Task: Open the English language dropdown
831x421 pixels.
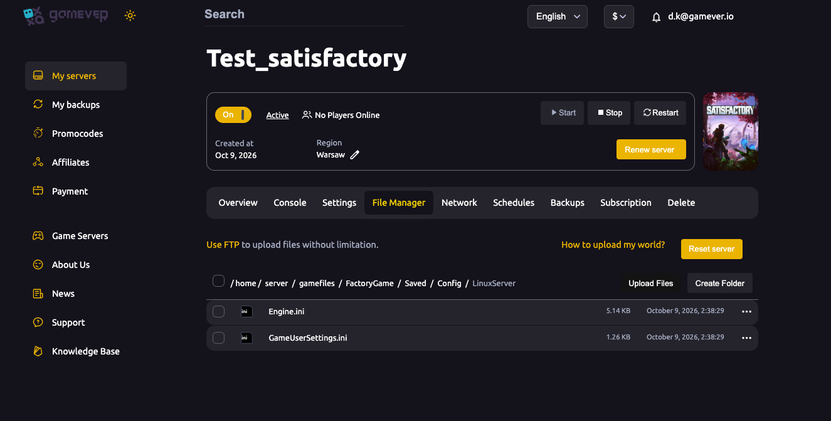Action: tap(558, 16)
